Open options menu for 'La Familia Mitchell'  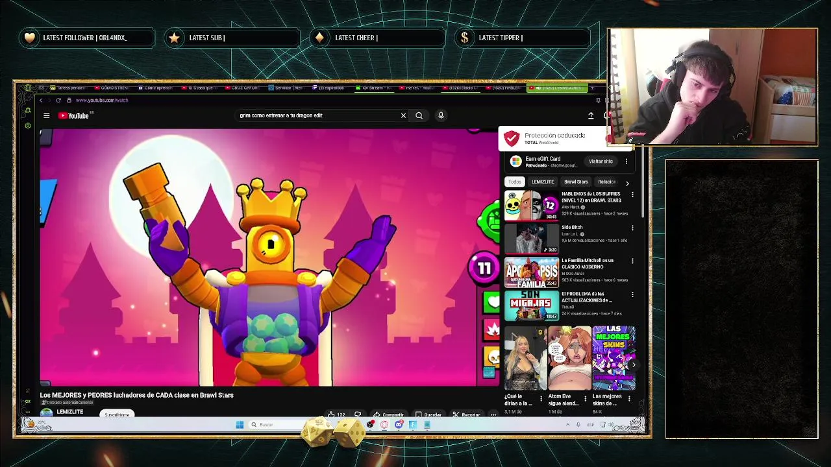coord(632,261)
